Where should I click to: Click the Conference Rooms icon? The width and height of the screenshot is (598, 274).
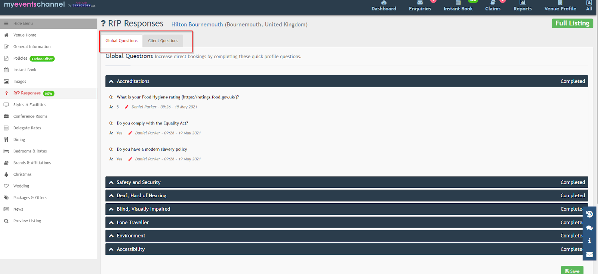point(6,116)
